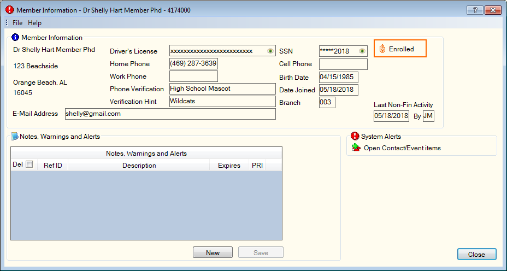Click the Phone Verification field
The height and width of the screenshot is (271, 507).
pyautogui.click(x=222, y=89)
